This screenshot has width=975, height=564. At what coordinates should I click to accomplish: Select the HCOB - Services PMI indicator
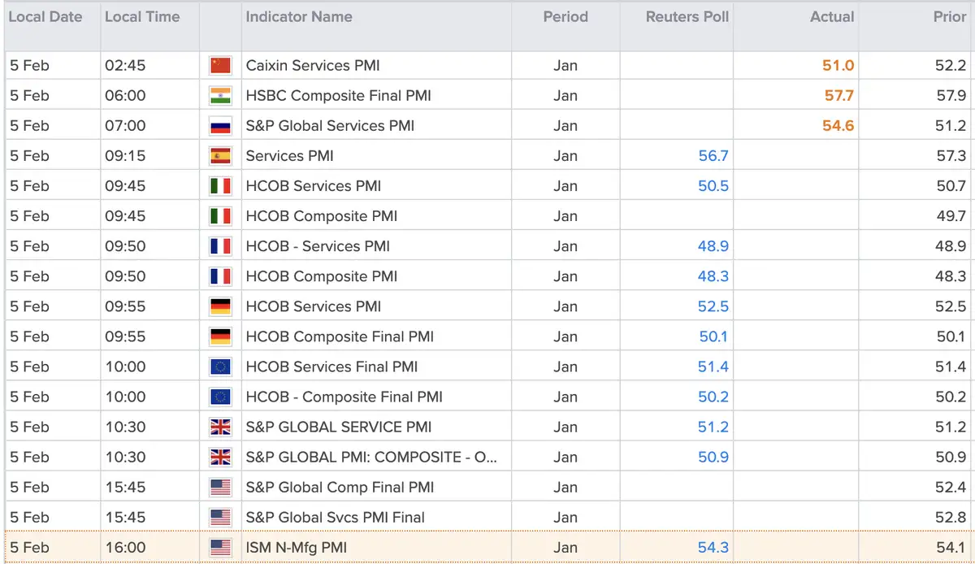pyautogui.click(x=318, y=246)
